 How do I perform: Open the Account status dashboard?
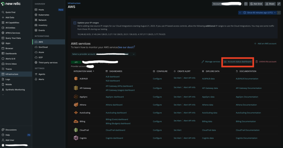coord(238,62)
